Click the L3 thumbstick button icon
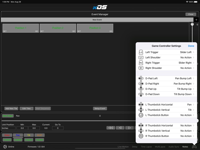Image resolution: width=200 pixels, height=150 pixels. click(x=141, y=115)
